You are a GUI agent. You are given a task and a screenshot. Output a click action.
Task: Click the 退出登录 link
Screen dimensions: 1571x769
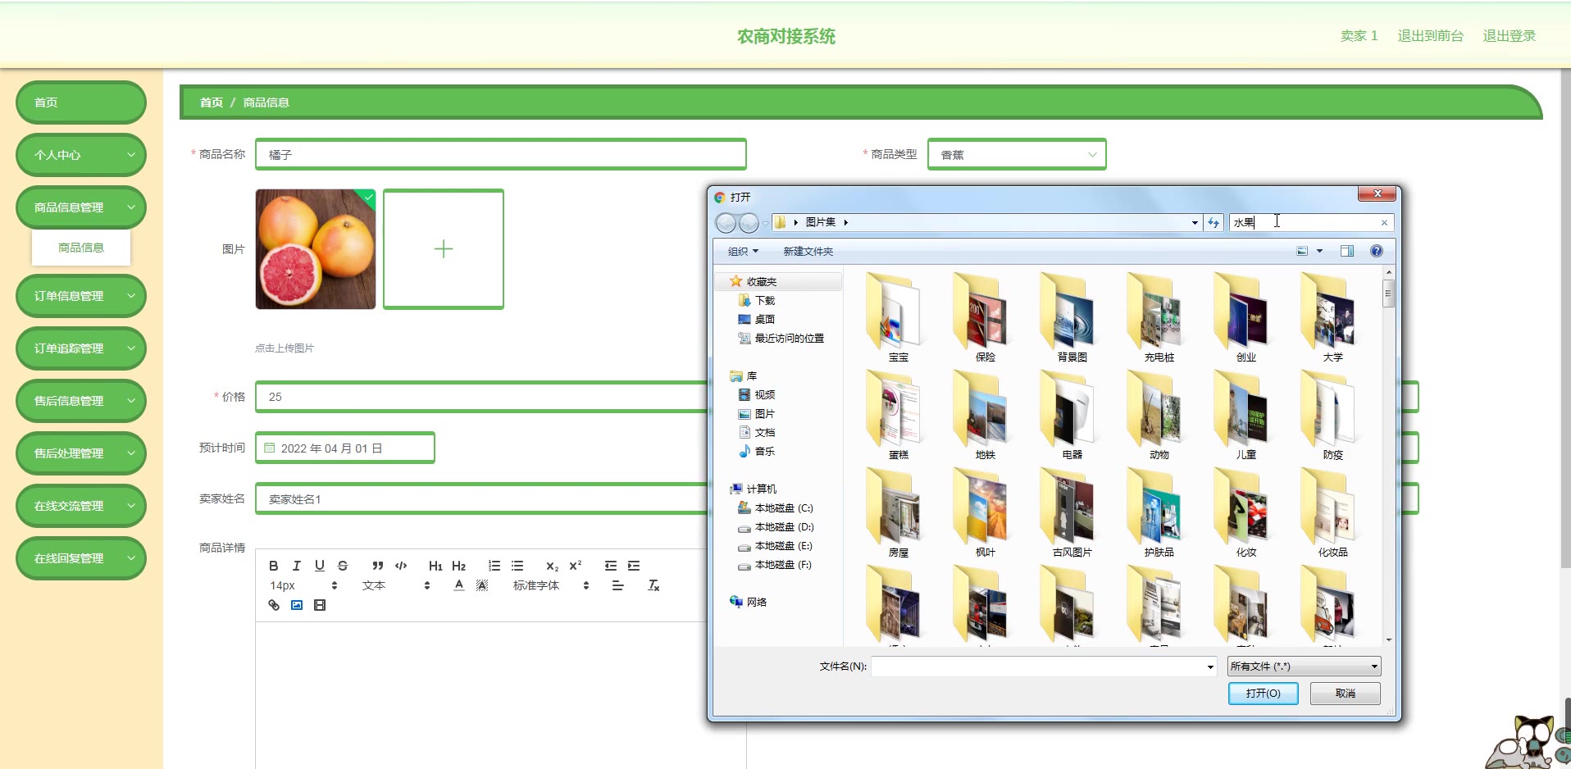coord(1509,36)
